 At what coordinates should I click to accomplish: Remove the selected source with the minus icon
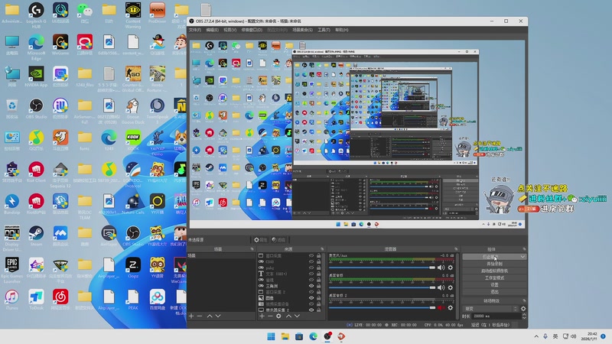(x=270, y=316)
